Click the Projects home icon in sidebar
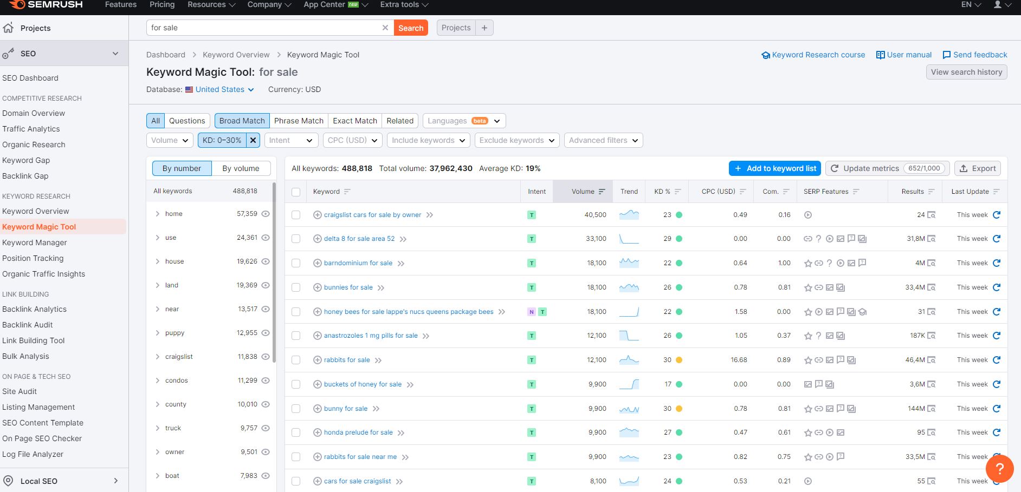The image size is (1021, 492). (x=8, y=28)
